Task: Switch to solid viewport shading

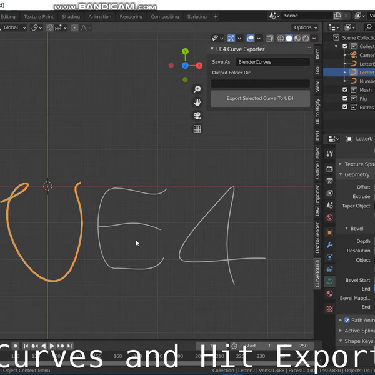Action: (289, 39)
